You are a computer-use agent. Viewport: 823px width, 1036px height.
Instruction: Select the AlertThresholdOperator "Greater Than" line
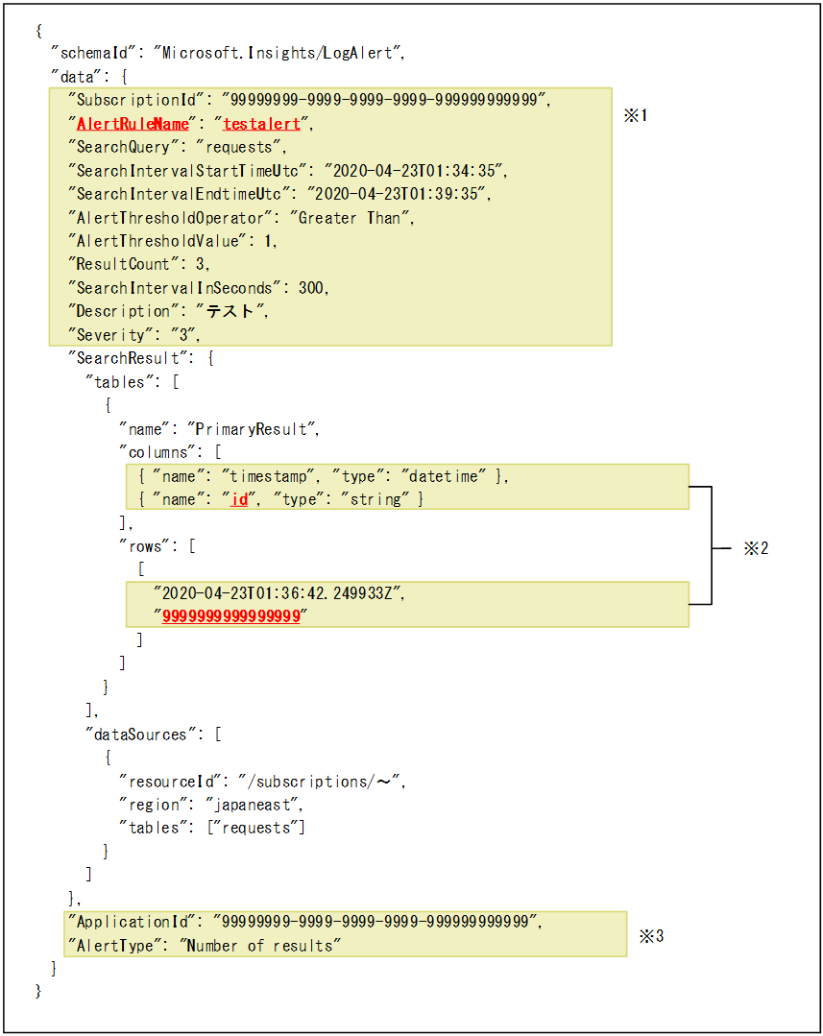pos(241,217)
